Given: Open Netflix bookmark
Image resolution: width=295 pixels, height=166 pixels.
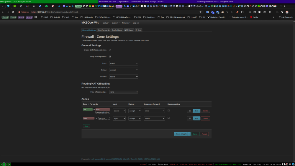Looking at the screenshot, I should pyautogui.click(x=254, y=17).
